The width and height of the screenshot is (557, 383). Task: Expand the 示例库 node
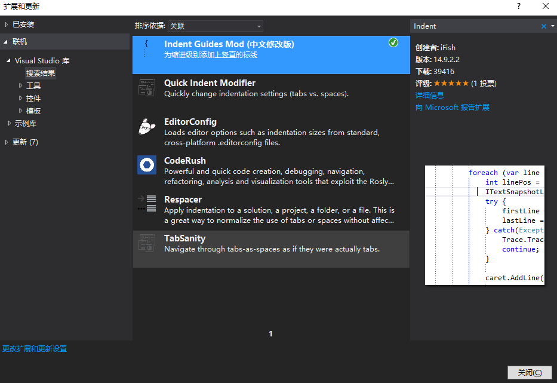point(9,123)
